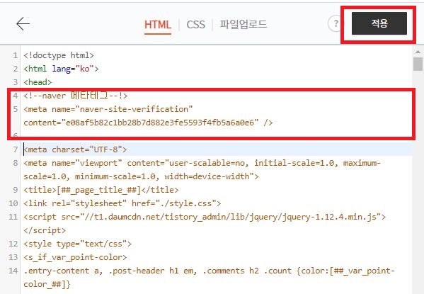
Task: Click the doctype html line
Action: click(x=59, y=55)
